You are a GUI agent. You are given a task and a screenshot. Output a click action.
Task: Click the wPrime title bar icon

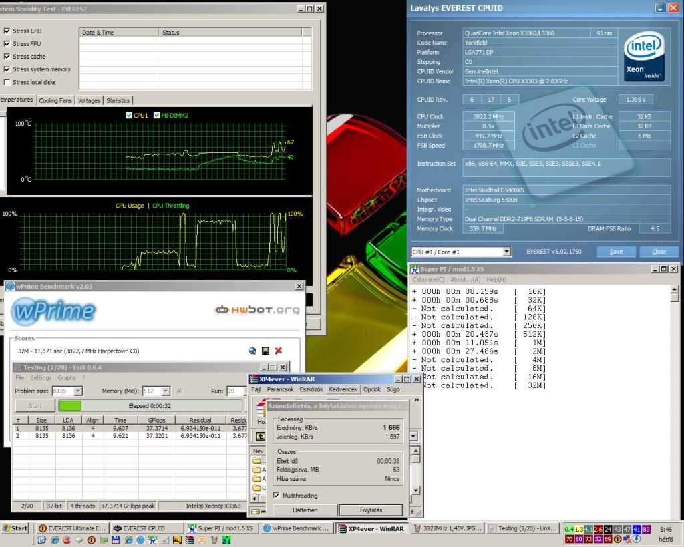click(11, 286)
